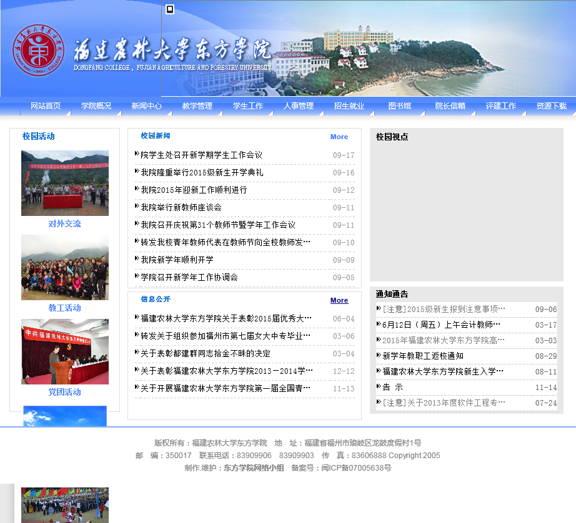Open 关于开展福建农林大学东方学院第一届全国青 item
The image size is (576, 523).
(226, 388)
